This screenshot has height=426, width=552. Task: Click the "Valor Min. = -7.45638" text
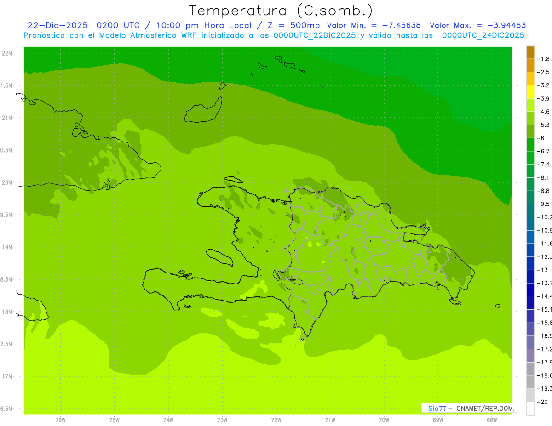point(374,25)
